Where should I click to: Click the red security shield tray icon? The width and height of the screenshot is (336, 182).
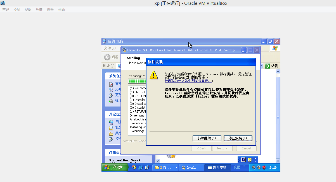264,168
